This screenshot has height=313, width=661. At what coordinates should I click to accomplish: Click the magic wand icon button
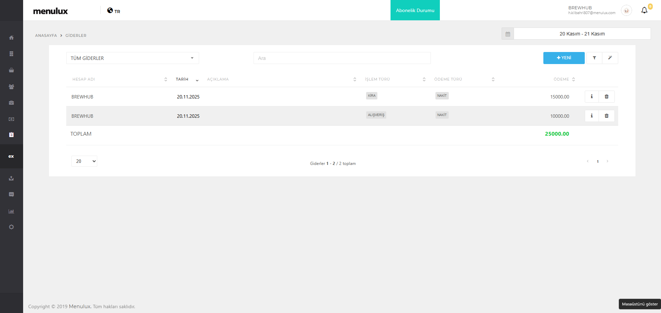coord(610,58)
